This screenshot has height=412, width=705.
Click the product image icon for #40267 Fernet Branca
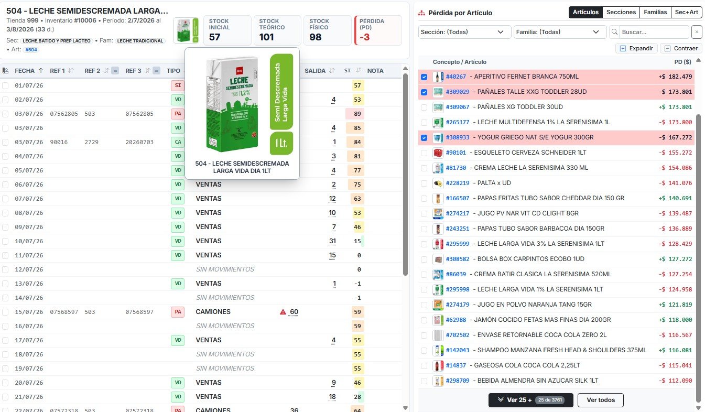[438, 77]
